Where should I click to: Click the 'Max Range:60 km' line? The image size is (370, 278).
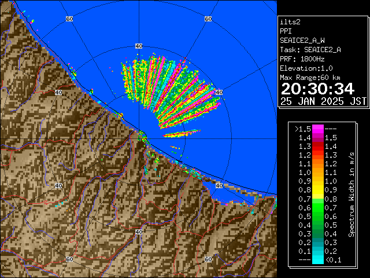click(x=310, y=78)
